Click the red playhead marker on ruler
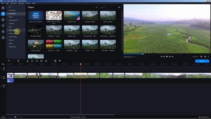This screenshot has height=119, width=211. pos(81,64)
